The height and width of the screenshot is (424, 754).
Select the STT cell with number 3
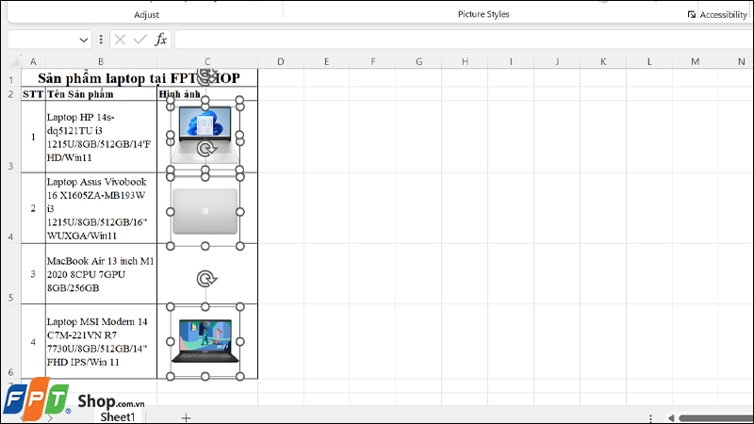[33, 274]
